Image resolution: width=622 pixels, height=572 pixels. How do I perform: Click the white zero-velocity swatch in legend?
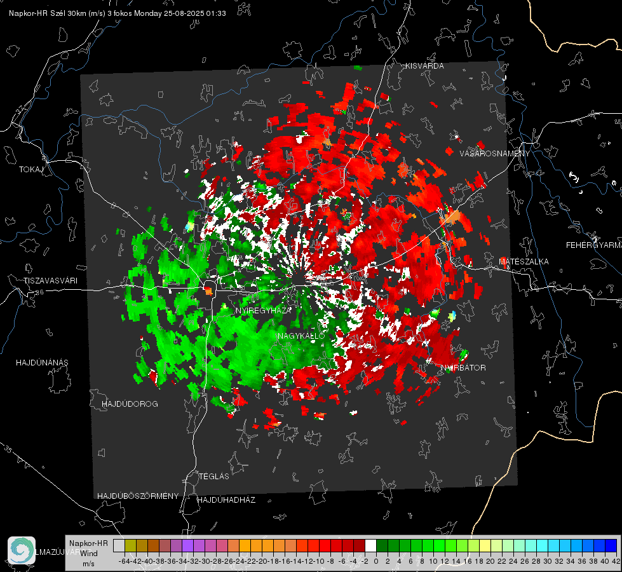pos(370,545)
